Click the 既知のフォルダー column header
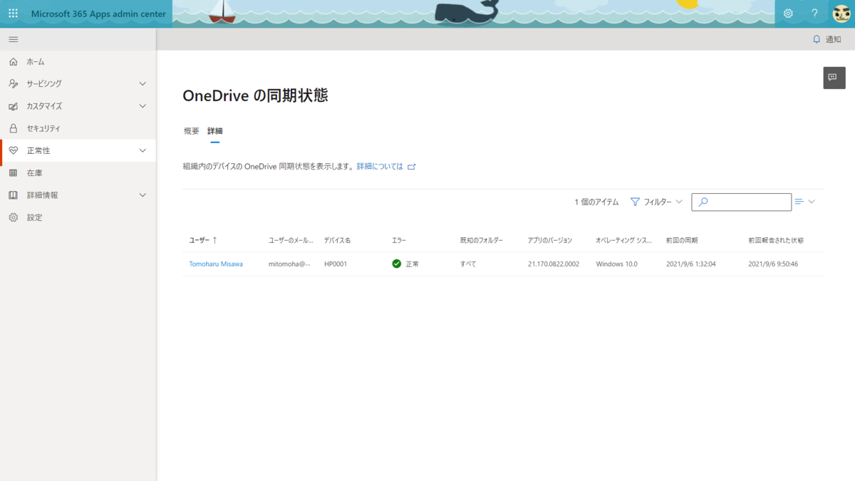Image resolution: width=855 pixels, height=481 pixels. click(482, 241)
